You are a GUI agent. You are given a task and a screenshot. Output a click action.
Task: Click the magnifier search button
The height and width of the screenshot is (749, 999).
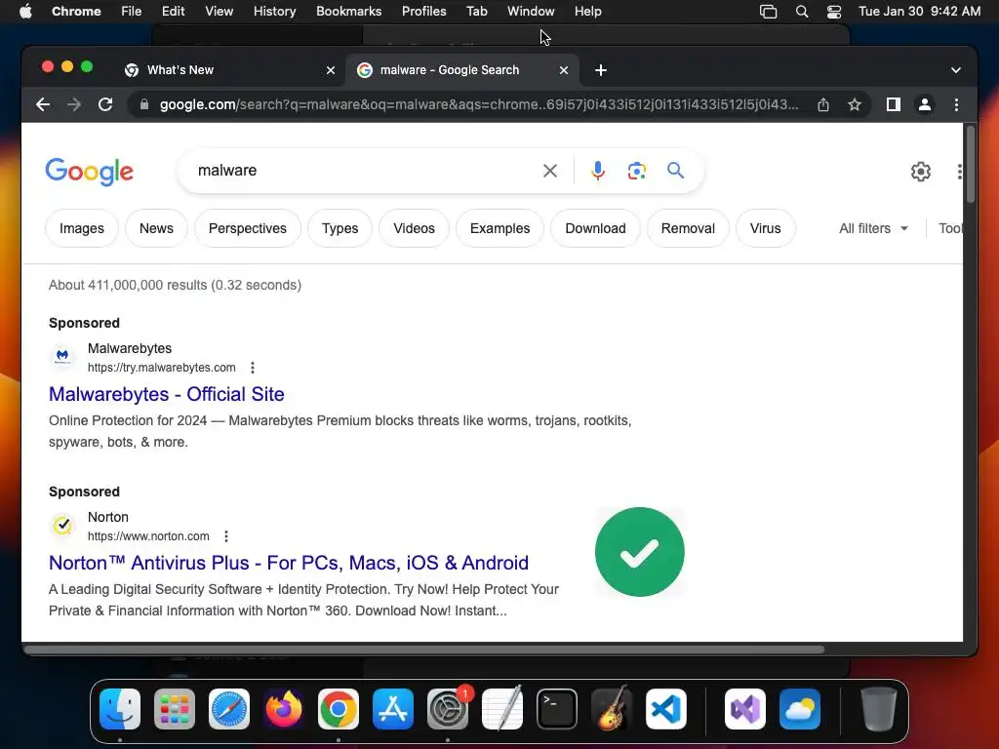pos(675,170)
